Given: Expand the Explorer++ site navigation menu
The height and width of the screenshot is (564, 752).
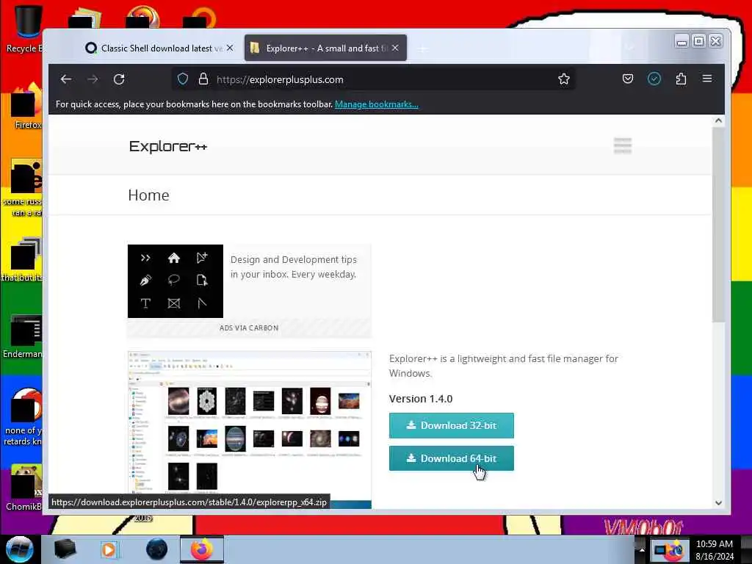Looking at the screenshot, I should [623, 146].
